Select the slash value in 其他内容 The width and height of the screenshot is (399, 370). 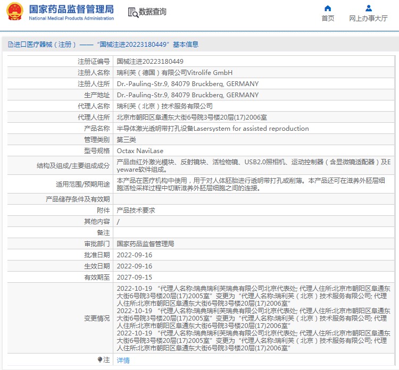coord(118,222)
